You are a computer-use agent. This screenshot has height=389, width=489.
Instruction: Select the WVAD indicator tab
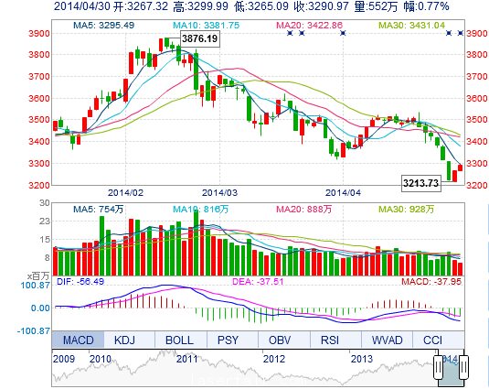[x=387, y=340]
